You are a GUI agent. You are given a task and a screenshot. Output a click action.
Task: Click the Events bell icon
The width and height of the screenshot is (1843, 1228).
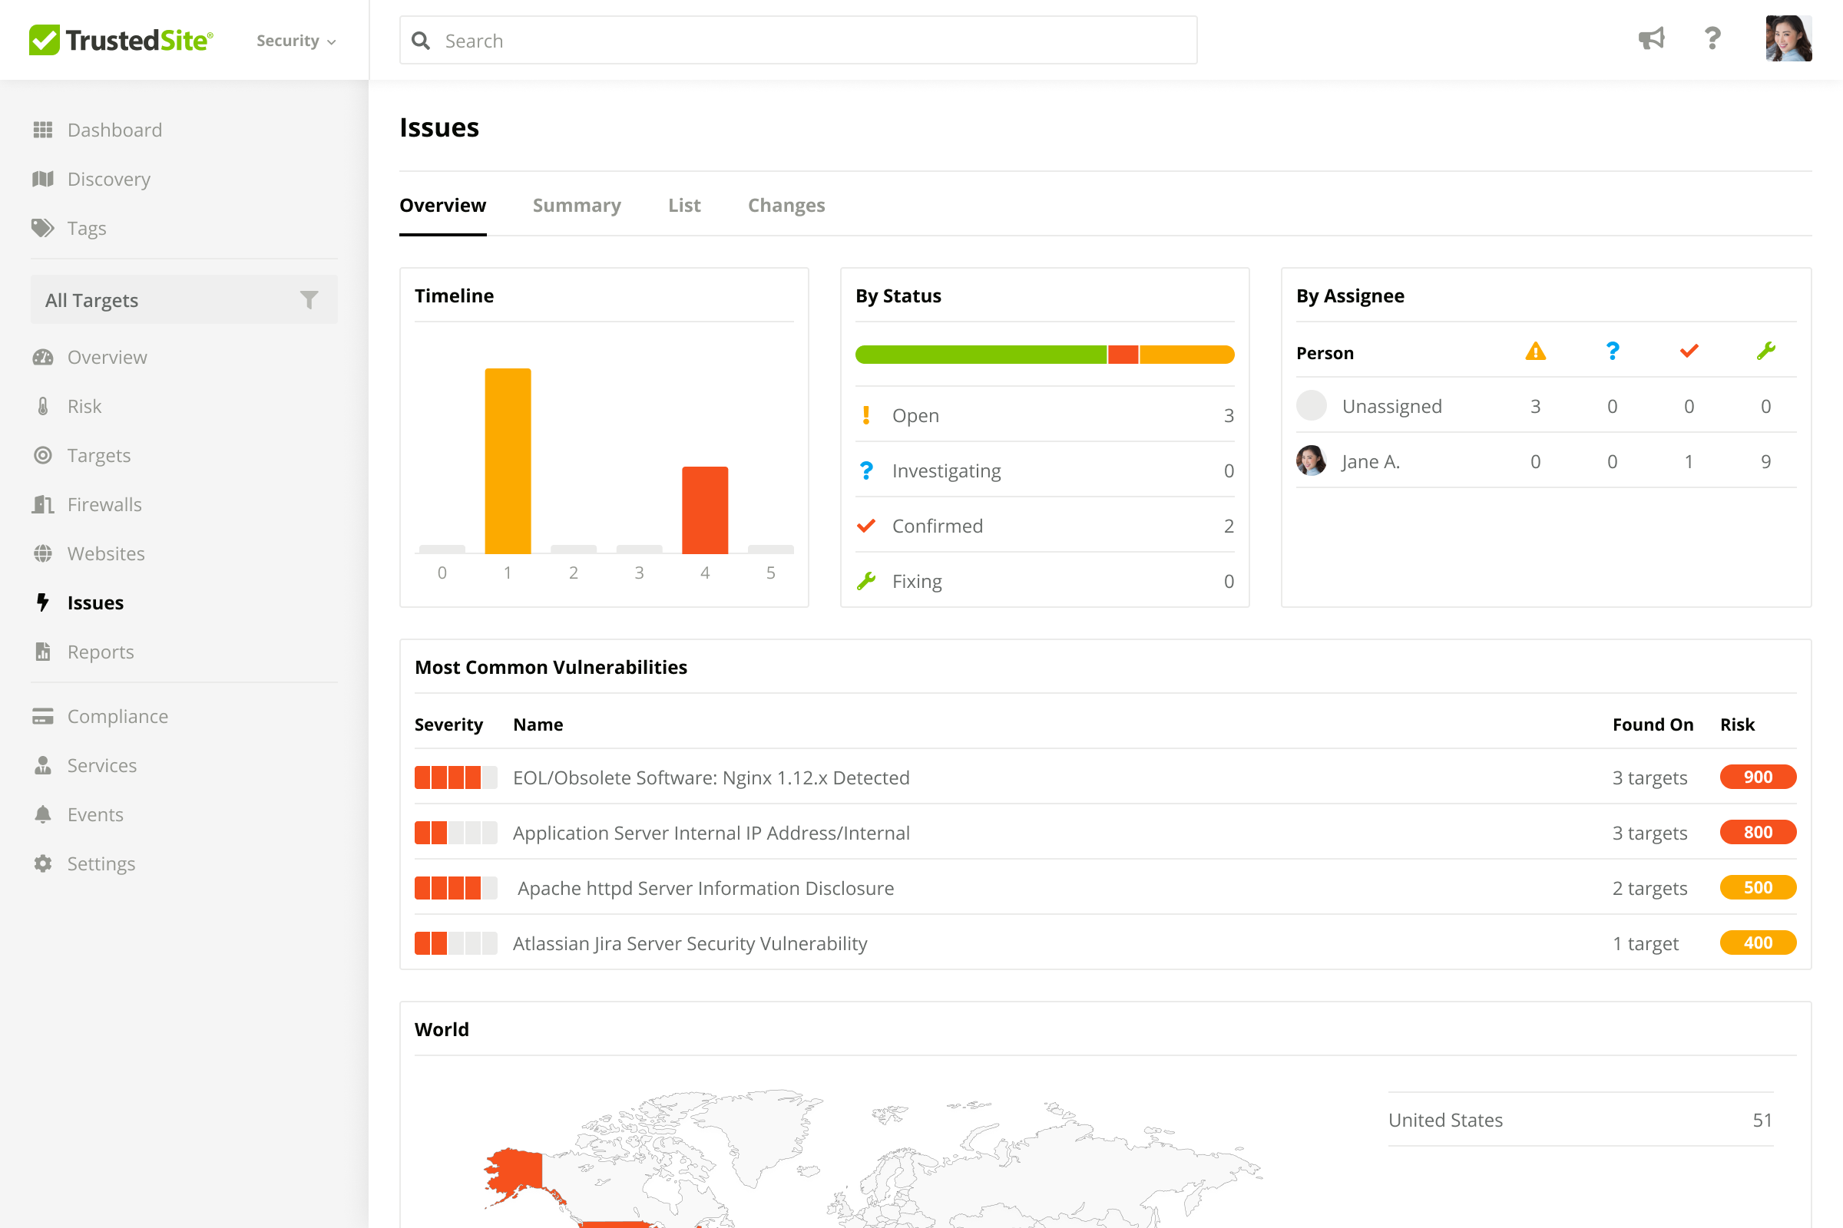point(43,814)
